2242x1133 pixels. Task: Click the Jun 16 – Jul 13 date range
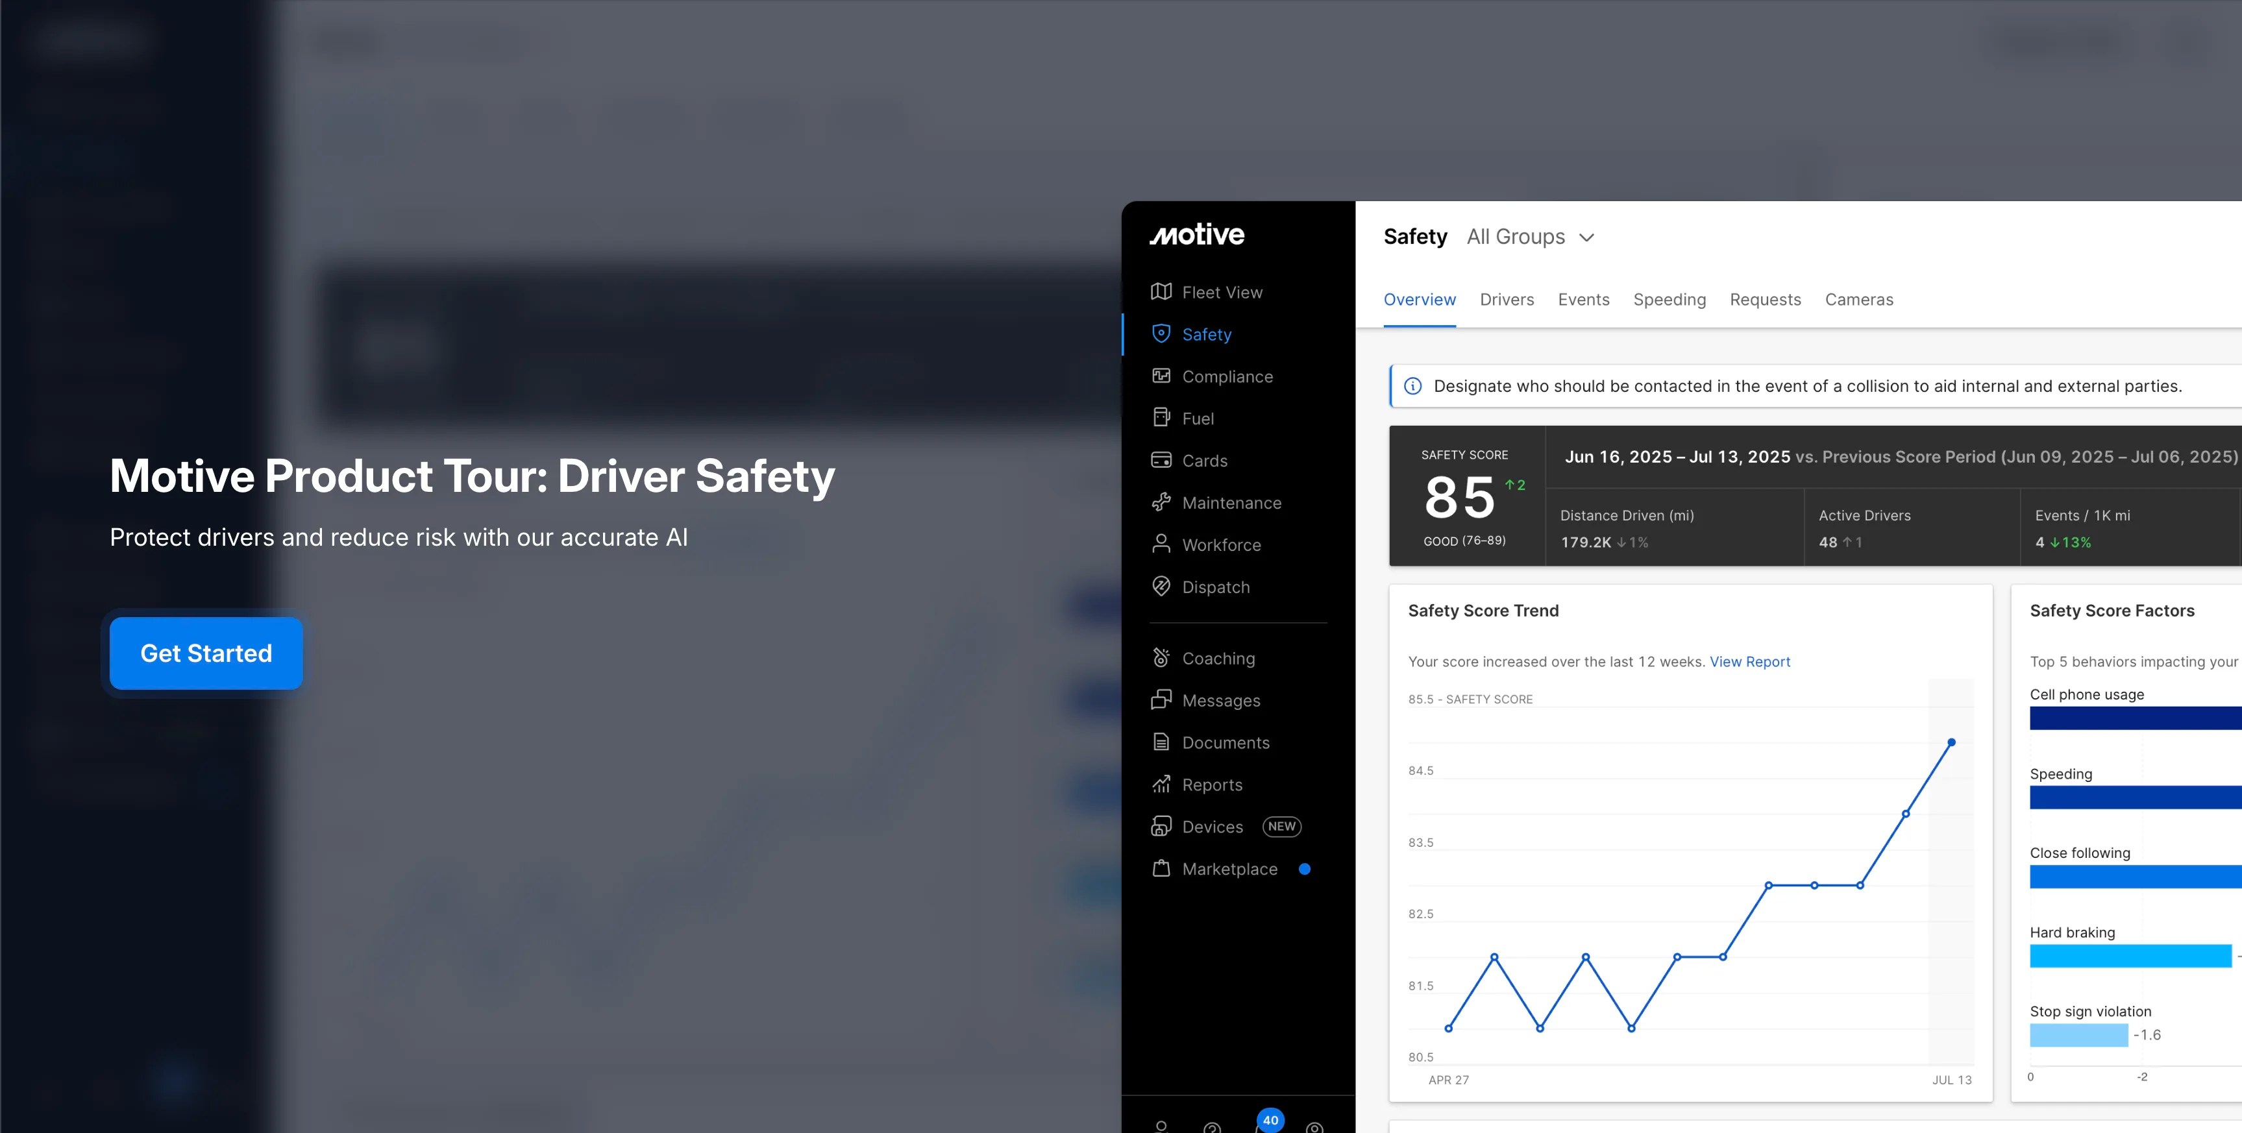(x=1677, y=457)
